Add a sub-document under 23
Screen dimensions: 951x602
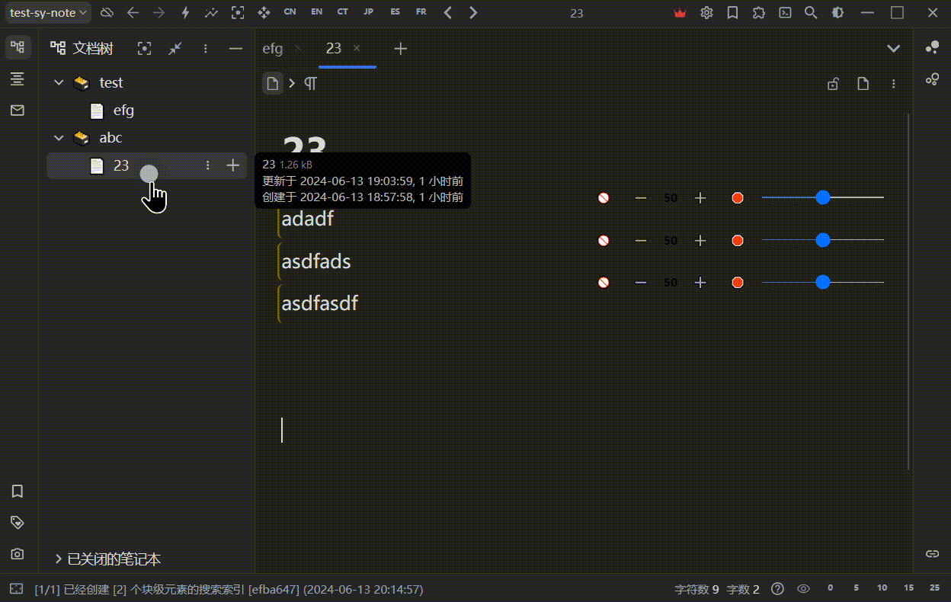233,165
